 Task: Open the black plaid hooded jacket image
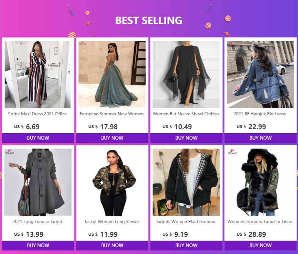[x=186, y=182]
